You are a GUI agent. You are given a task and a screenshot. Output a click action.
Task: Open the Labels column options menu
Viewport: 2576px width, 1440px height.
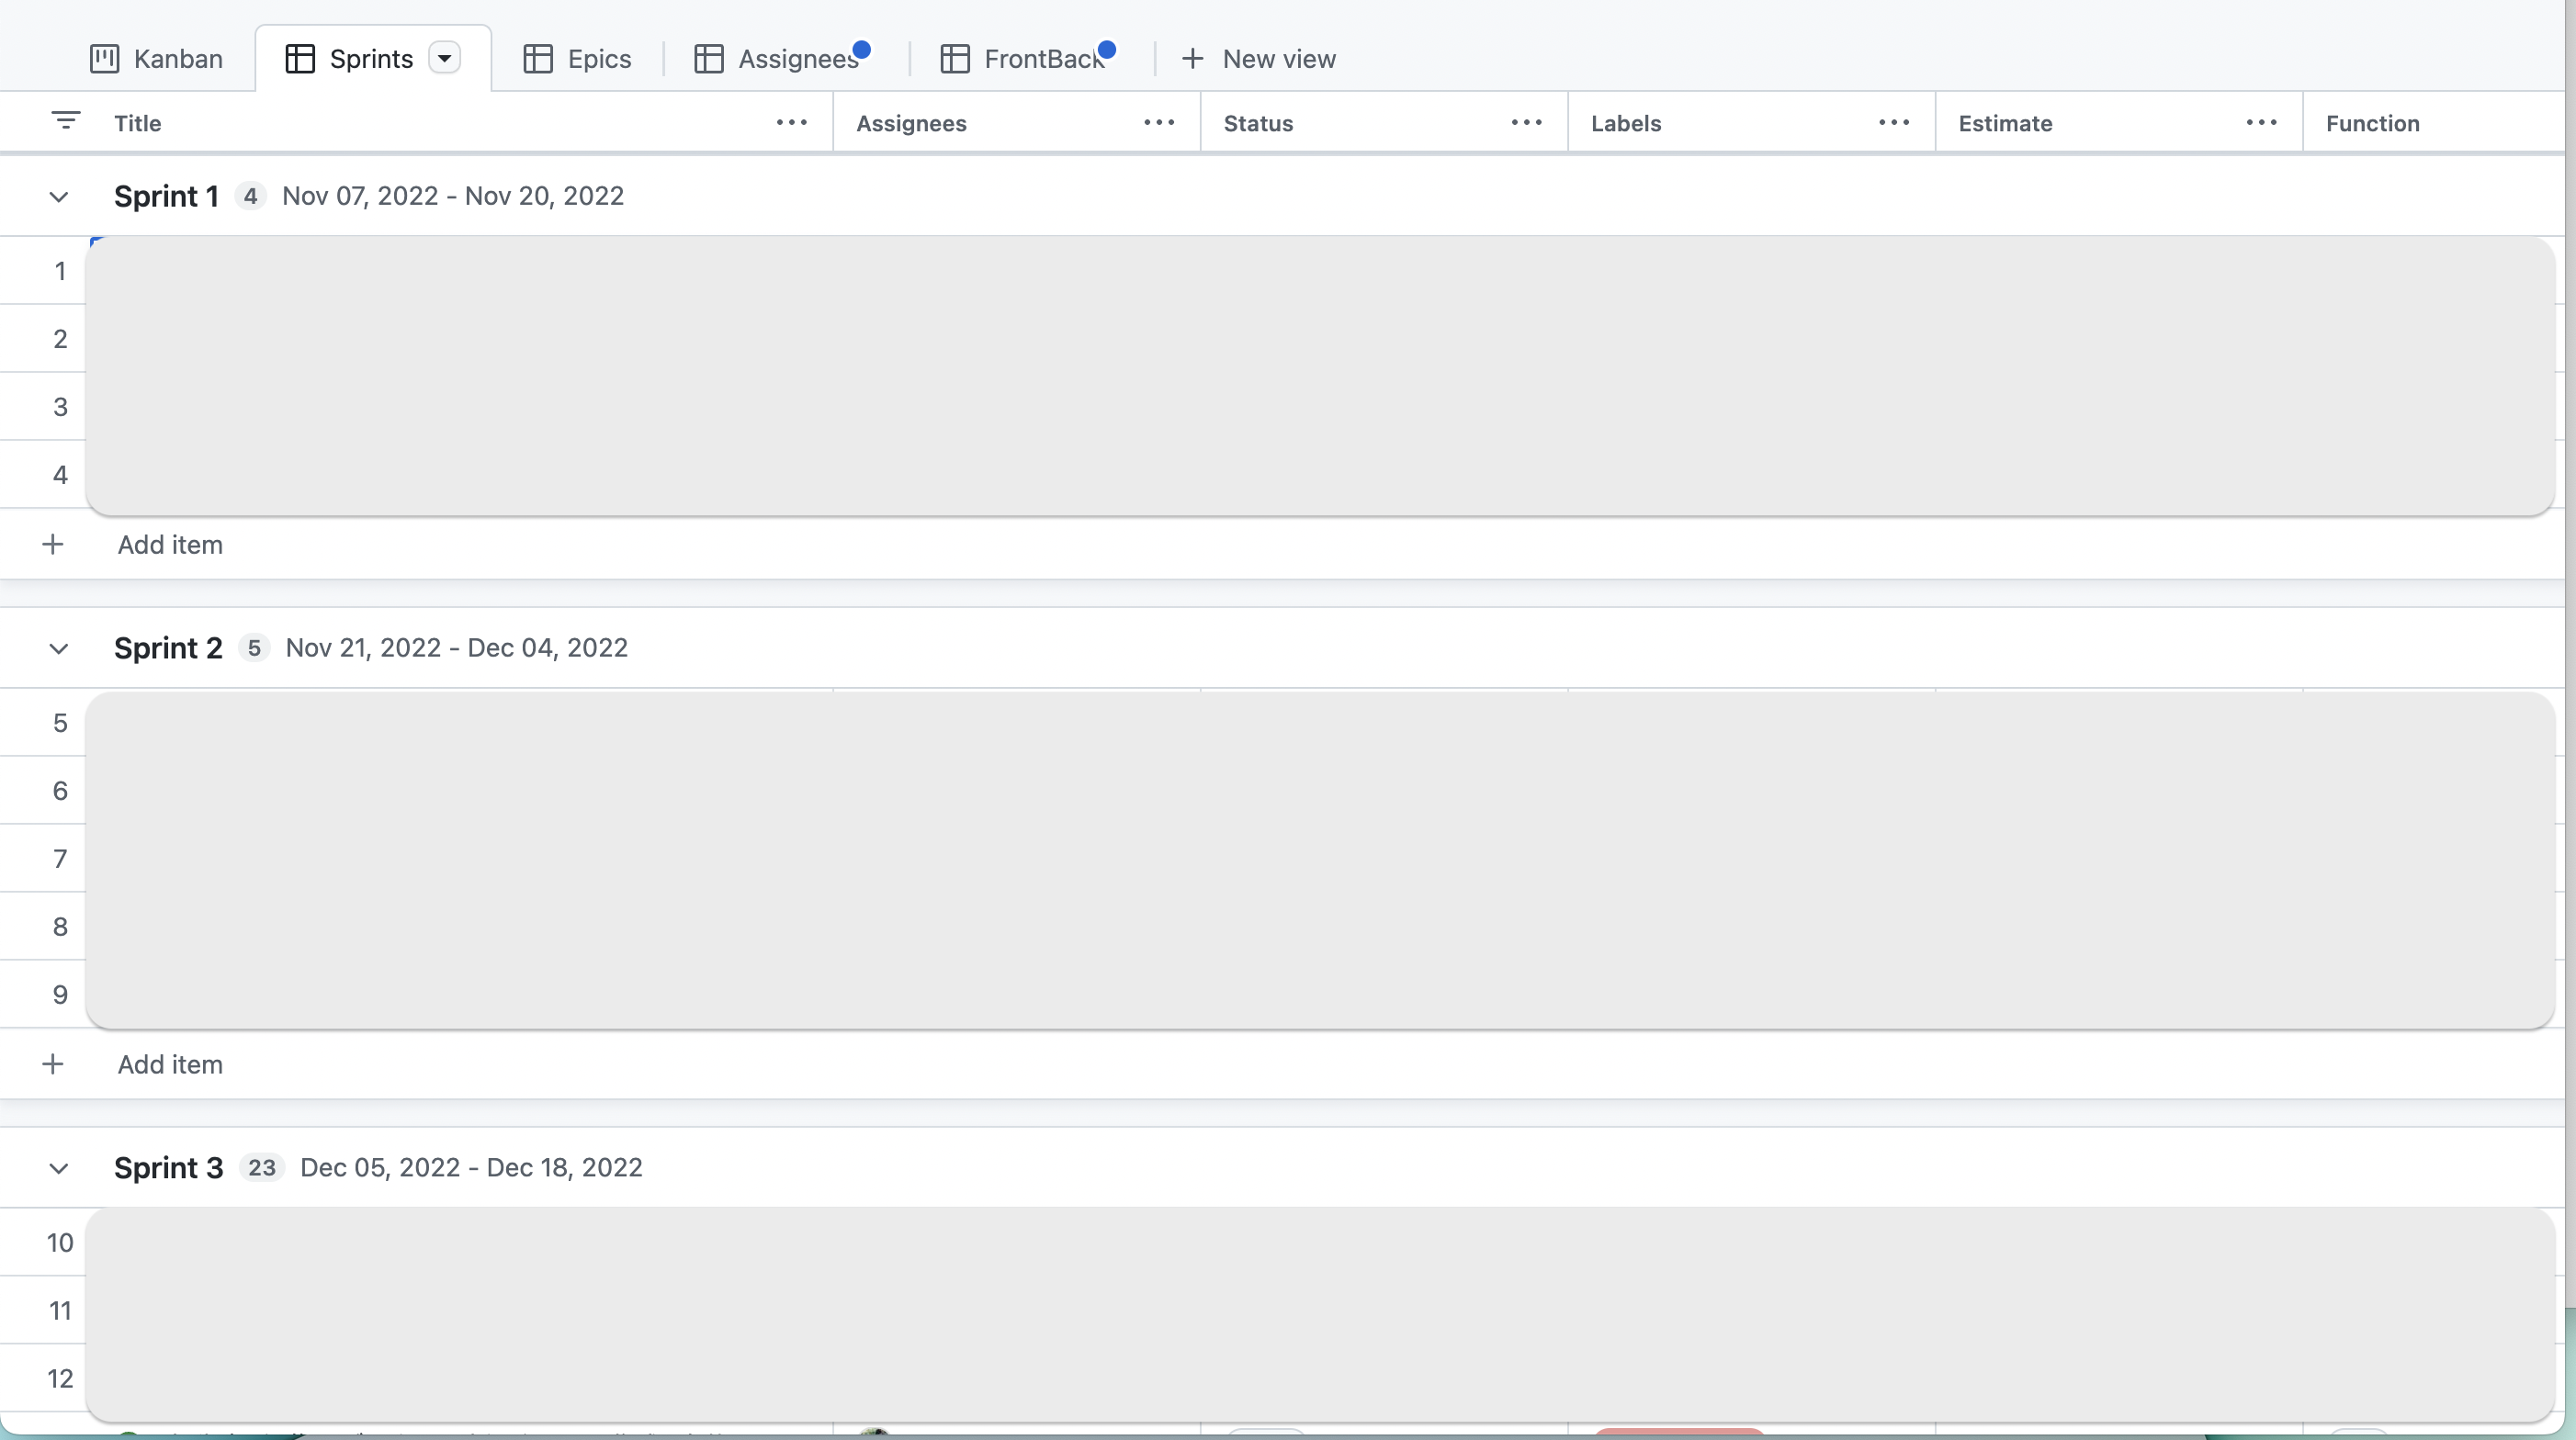click(x=1893, y=123)
